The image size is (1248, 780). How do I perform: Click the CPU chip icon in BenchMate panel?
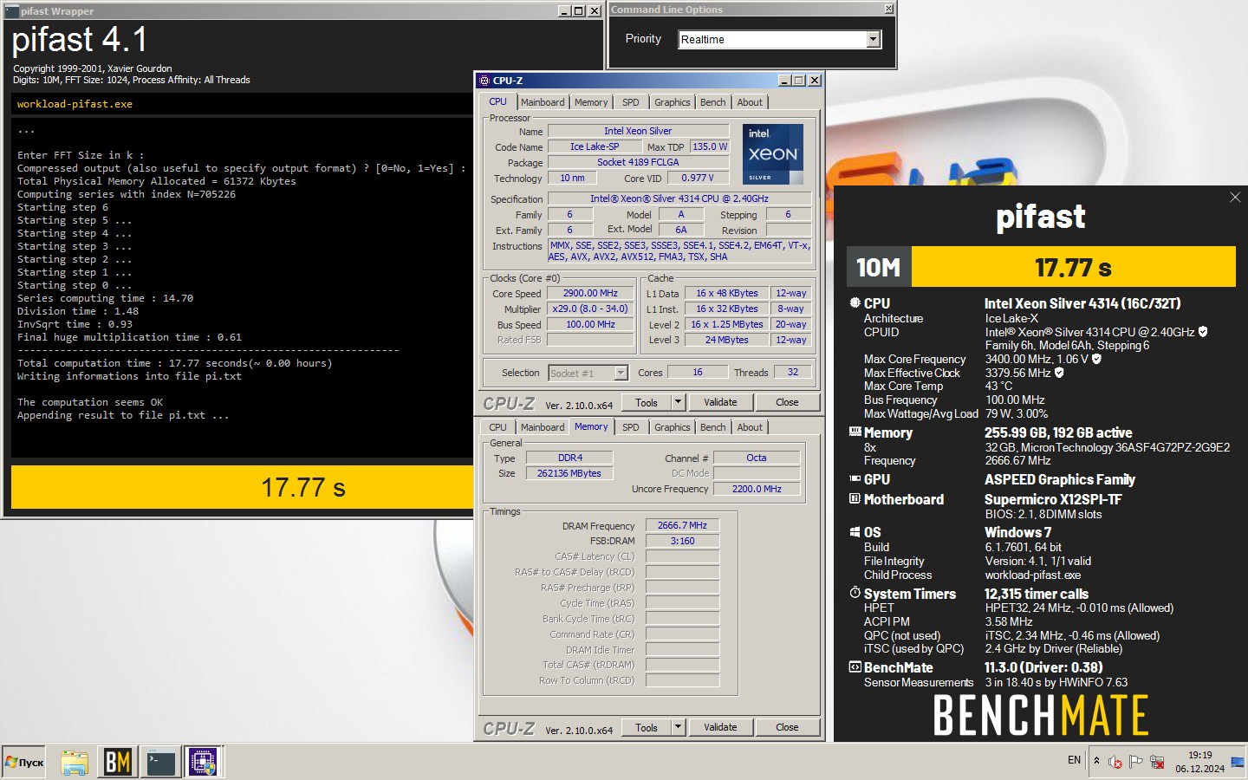tap(855, 303)
